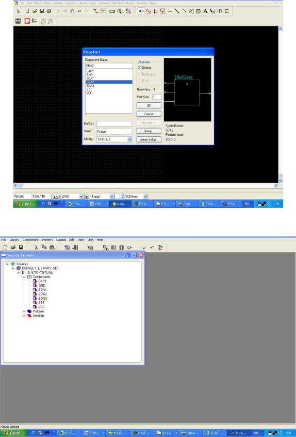
Task: Collapse the Components tree node
Action: (x=24, y=277)
